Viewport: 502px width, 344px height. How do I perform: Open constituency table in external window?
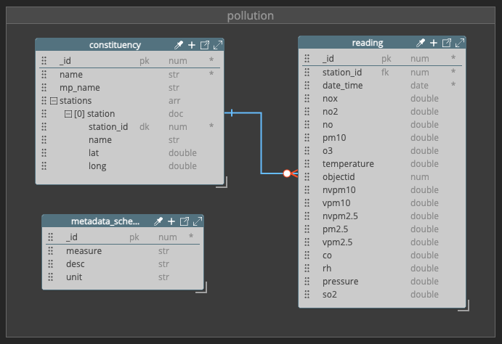click(x=205, y=45)
